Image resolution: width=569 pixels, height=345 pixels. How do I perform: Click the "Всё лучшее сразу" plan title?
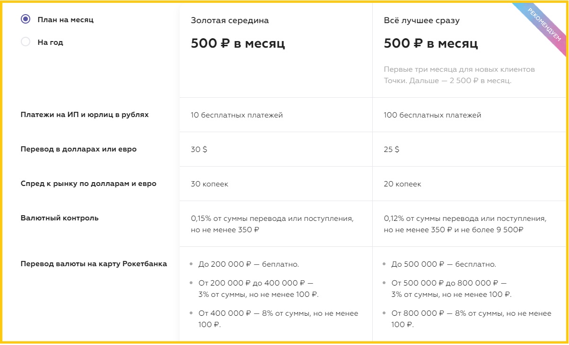point(421,21)
